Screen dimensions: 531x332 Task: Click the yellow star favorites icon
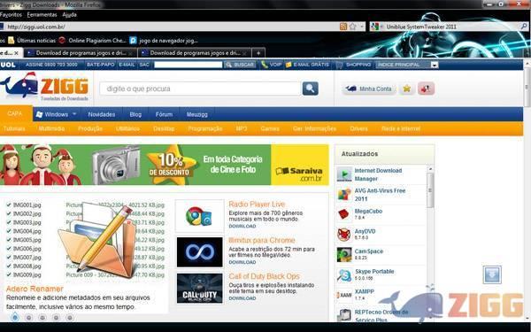click(x=407, y=89)
